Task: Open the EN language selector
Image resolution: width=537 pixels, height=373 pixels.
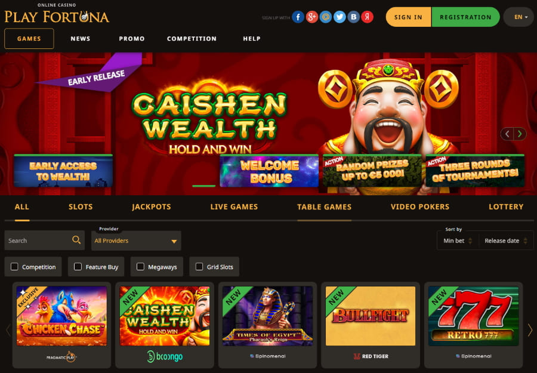Action: 519,17
